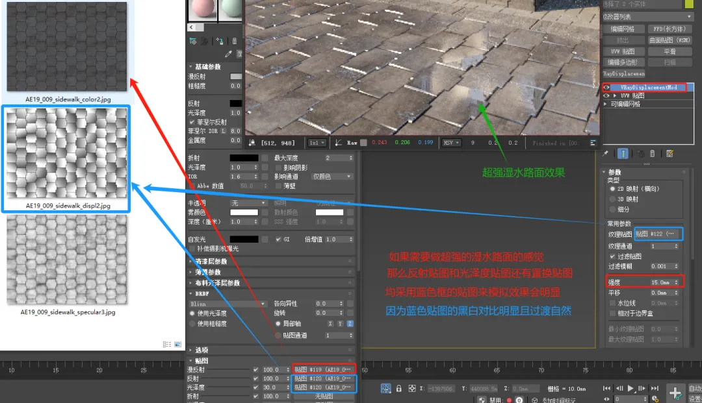Toggle the affect shadows (影响阴影) checkbox
702x403 pixels.
point(278,167)
